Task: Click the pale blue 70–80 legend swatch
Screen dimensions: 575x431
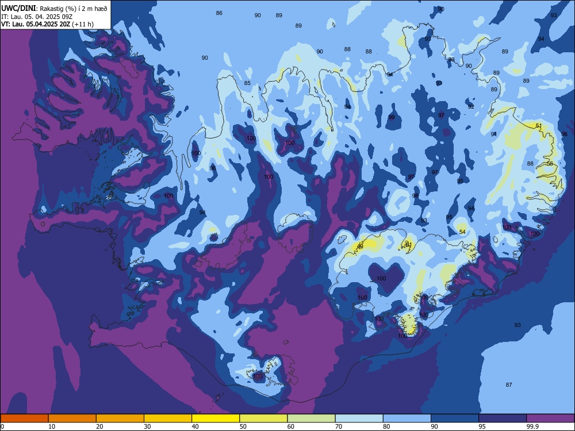Action: tap(359, 418)
